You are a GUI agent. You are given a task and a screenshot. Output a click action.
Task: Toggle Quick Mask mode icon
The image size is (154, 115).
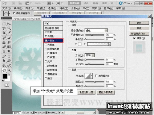tap(7, 85)
